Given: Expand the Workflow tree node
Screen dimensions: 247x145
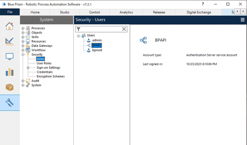Looking at the screenshot, I should pyautogui.click(x=23, y=50).
